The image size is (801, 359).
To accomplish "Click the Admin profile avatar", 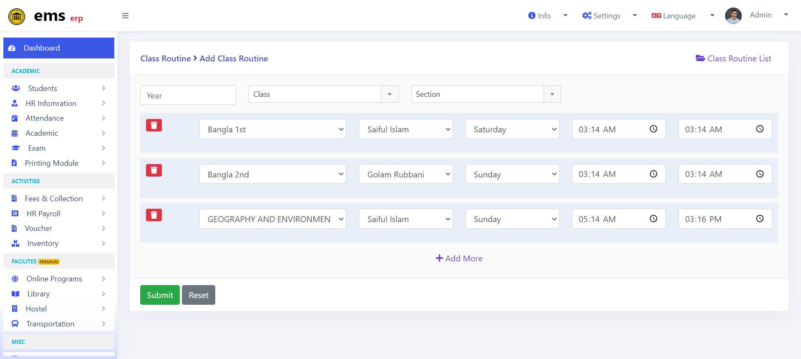I will coord(733,16).
